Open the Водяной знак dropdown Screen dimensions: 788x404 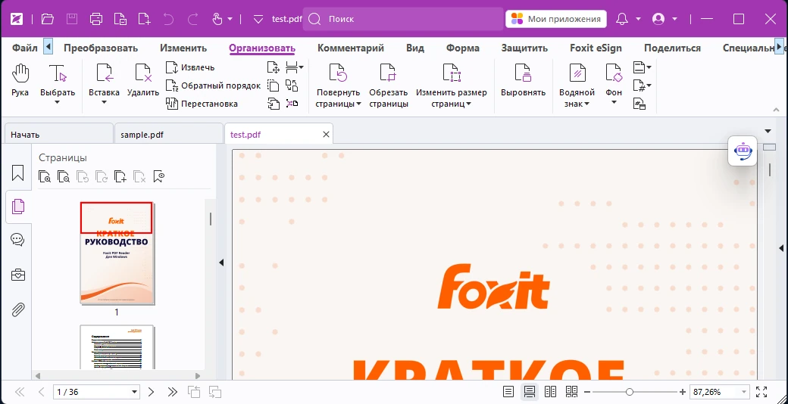(x=586, y=104)
